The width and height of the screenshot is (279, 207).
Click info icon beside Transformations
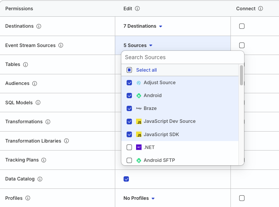[x=48, y=122]
